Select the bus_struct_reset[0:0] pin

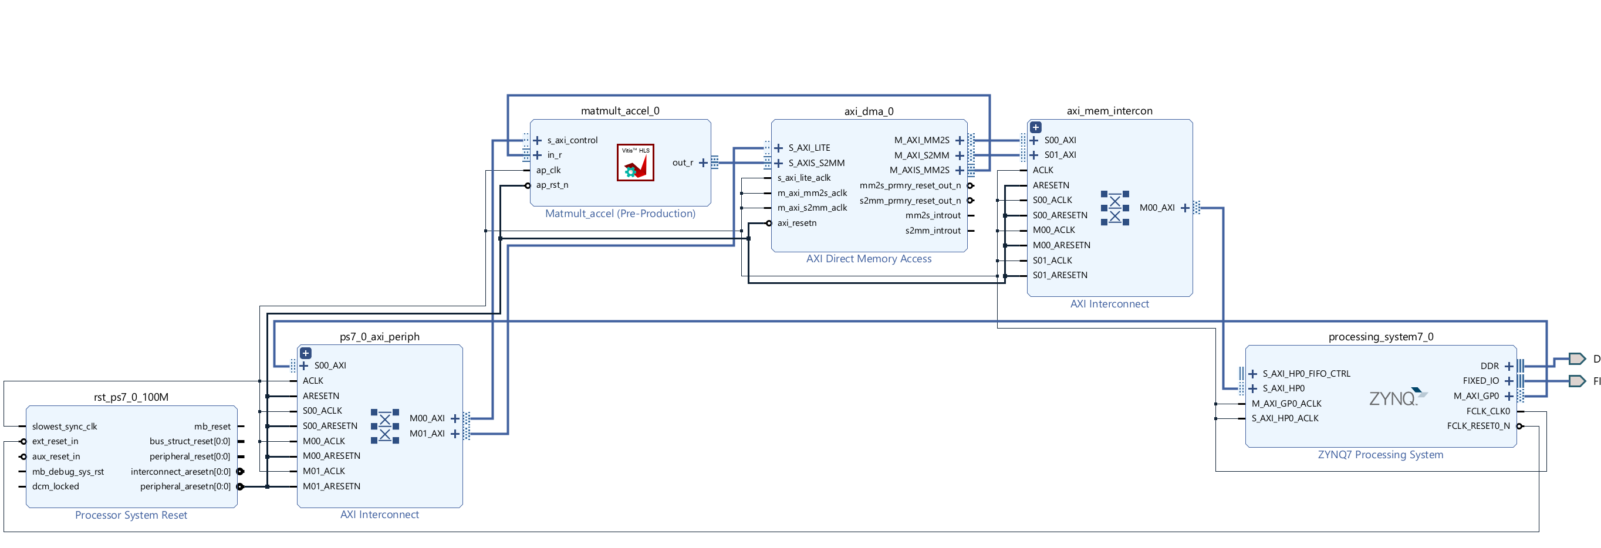tap(190, 442)
